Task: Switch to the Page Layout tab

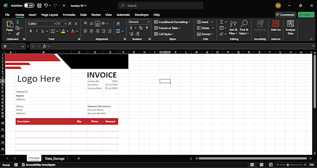Action: point(50,15)
